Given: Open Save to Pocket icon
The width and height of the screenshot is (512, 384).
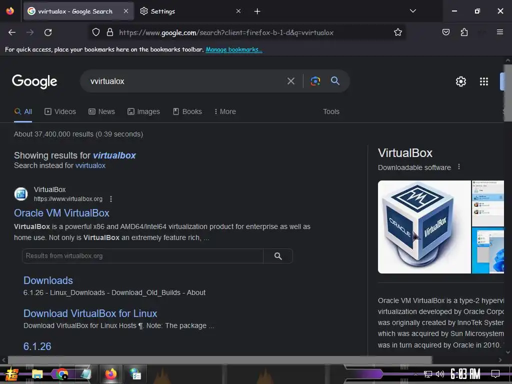Looking at the screenshot, I should 445,32.
